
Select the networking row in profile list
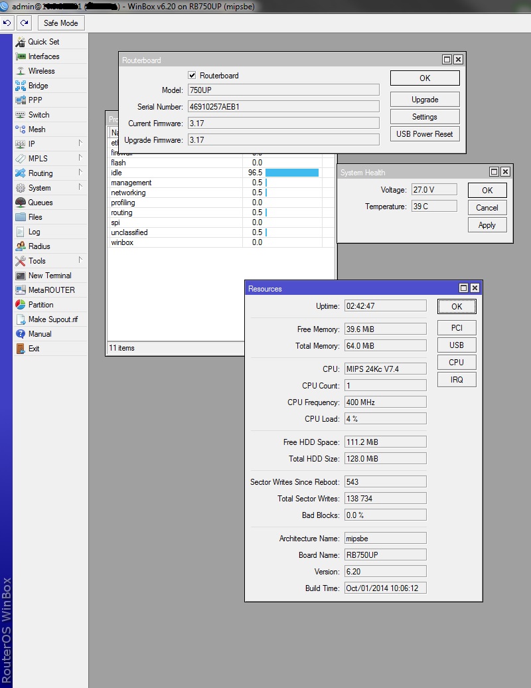click(221, 193)
